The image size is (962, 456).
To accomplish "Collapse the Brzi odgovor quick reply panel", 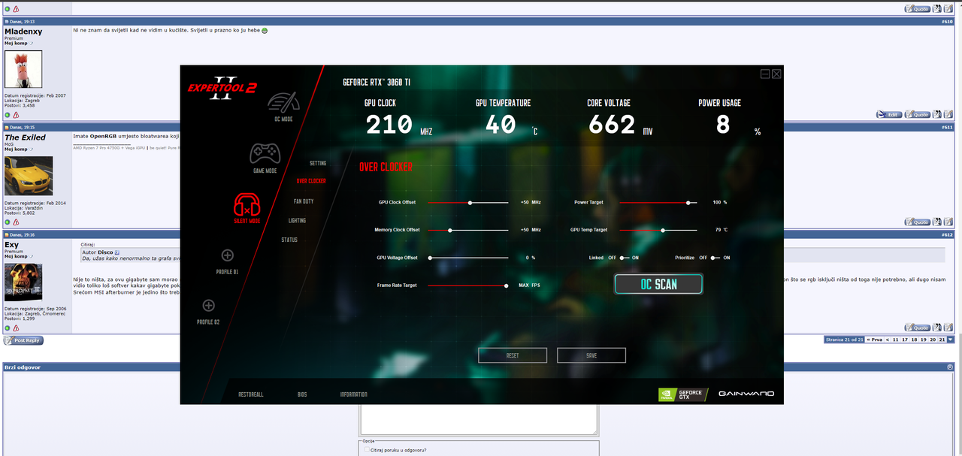I will click(950, 367).
